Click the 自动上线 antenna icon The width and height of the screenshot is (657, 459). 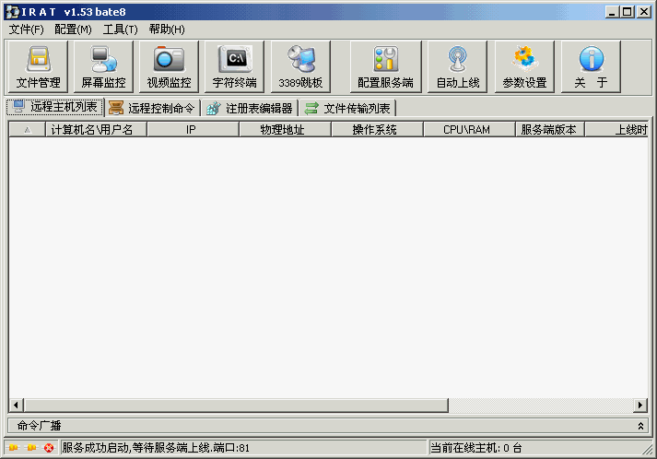pos(458,67)
